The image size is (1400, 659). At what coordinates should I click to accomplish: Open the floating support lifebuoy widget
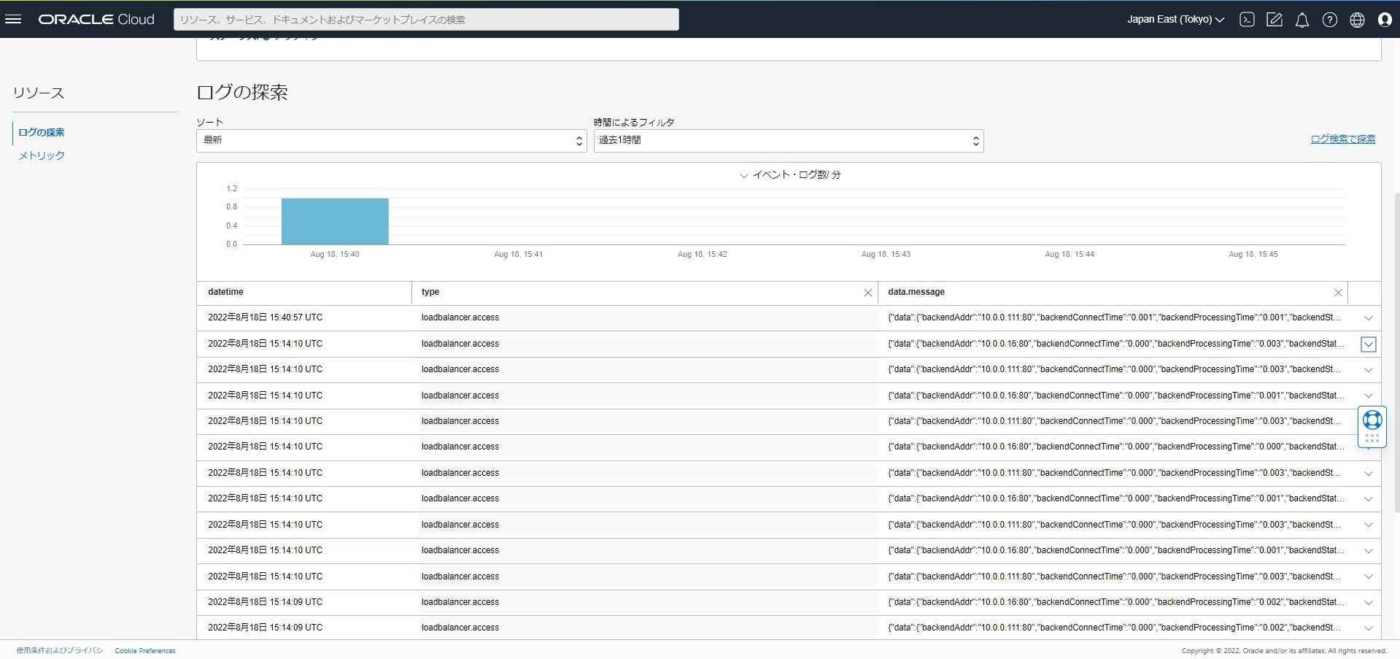1372,420
